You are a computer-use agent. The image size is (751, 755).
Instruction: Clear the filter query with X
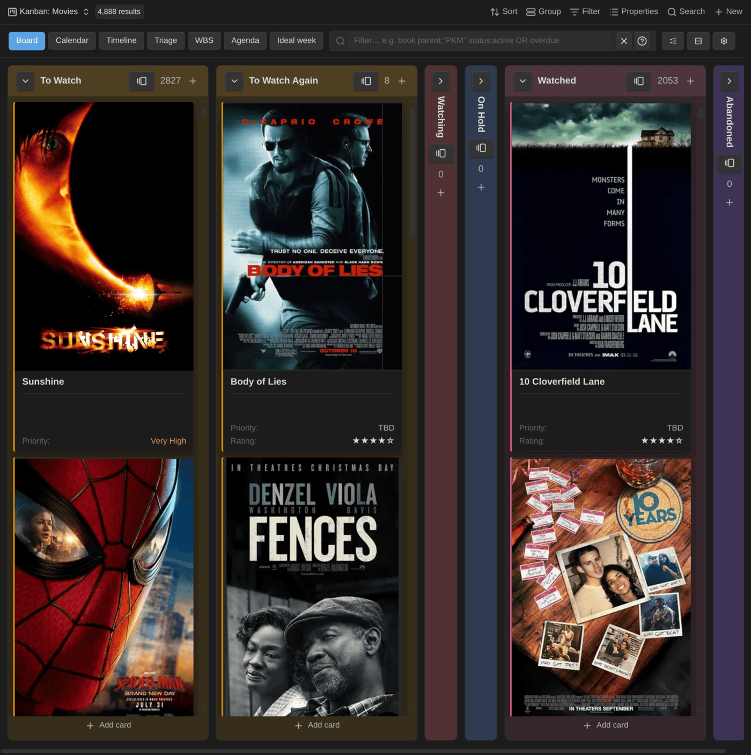(x=624, y=41)
